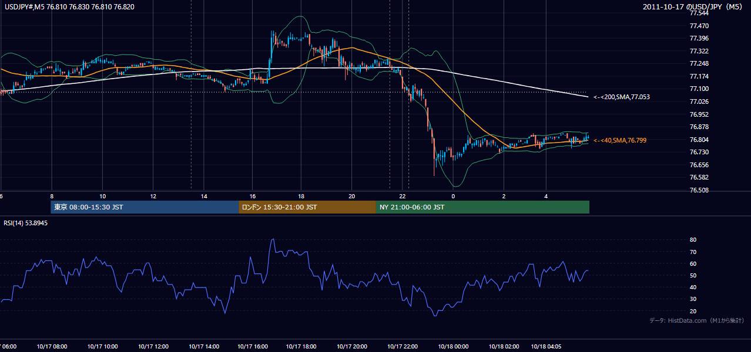Screen dimensions: 751x352
Task: Click the 10/17 20:00 date label
Action: click(x=352, y=347)
